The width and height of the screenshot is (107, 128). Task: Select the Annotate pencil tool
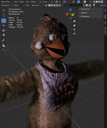tap(4, 40)
